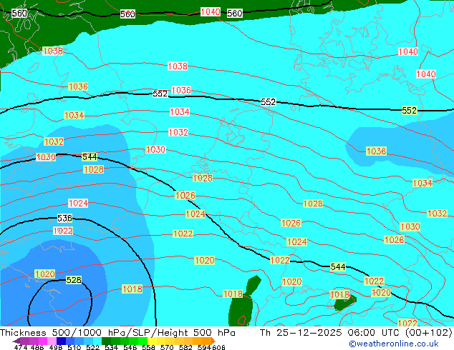Screen dimensions: 454x350
Task: Click the '570' legend value
Action: (167, 347)
